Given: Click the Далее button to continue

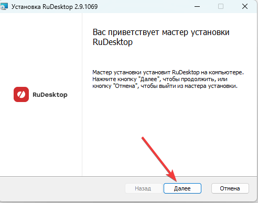Looking at the screenshot, I should tap(182, 188).
